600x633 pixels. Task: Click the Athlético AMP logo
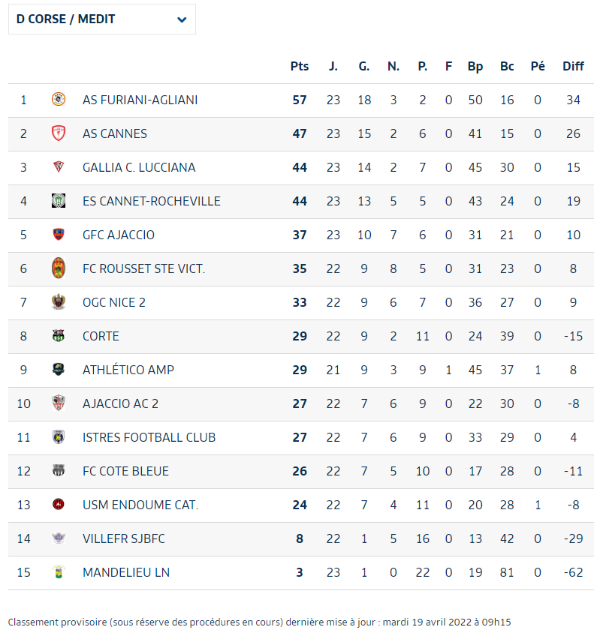click(59, 370)
